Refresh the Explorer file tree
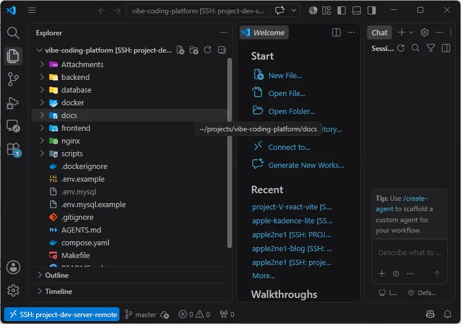Screen dimensions: 461x324 click(208, 50)
